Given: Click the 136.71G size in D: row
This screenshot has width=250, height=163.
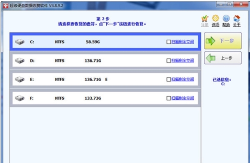Looking at the screenshot, I should [93, 60].
